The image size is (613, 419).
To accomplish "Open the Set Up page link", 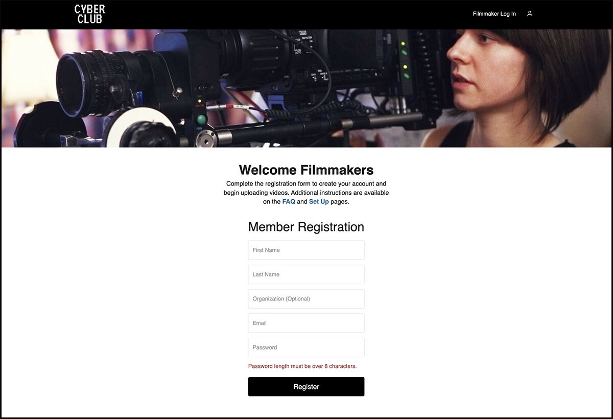I will 319,202.
